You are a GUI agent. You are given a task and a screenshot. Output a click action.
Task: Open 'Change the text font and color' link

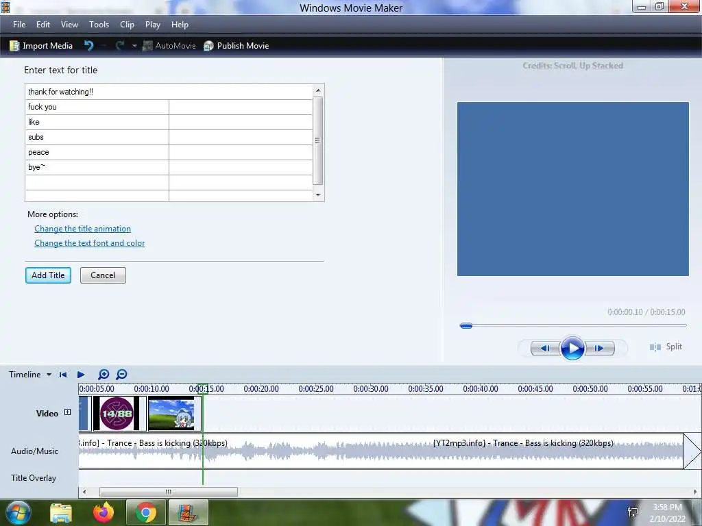click(x=90, y=243)
